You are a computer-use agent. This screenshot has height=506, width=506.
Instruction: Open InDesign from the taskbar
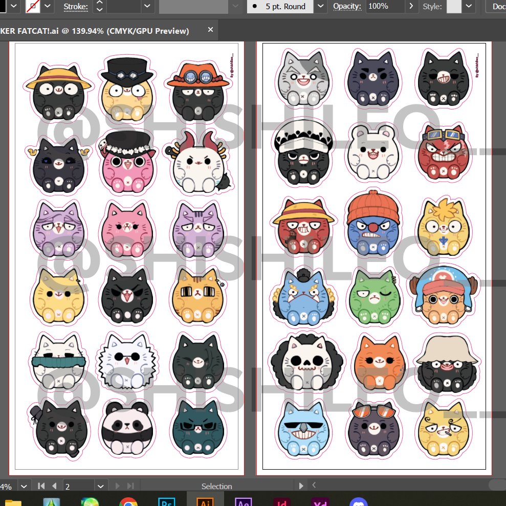tap(282, 502)
